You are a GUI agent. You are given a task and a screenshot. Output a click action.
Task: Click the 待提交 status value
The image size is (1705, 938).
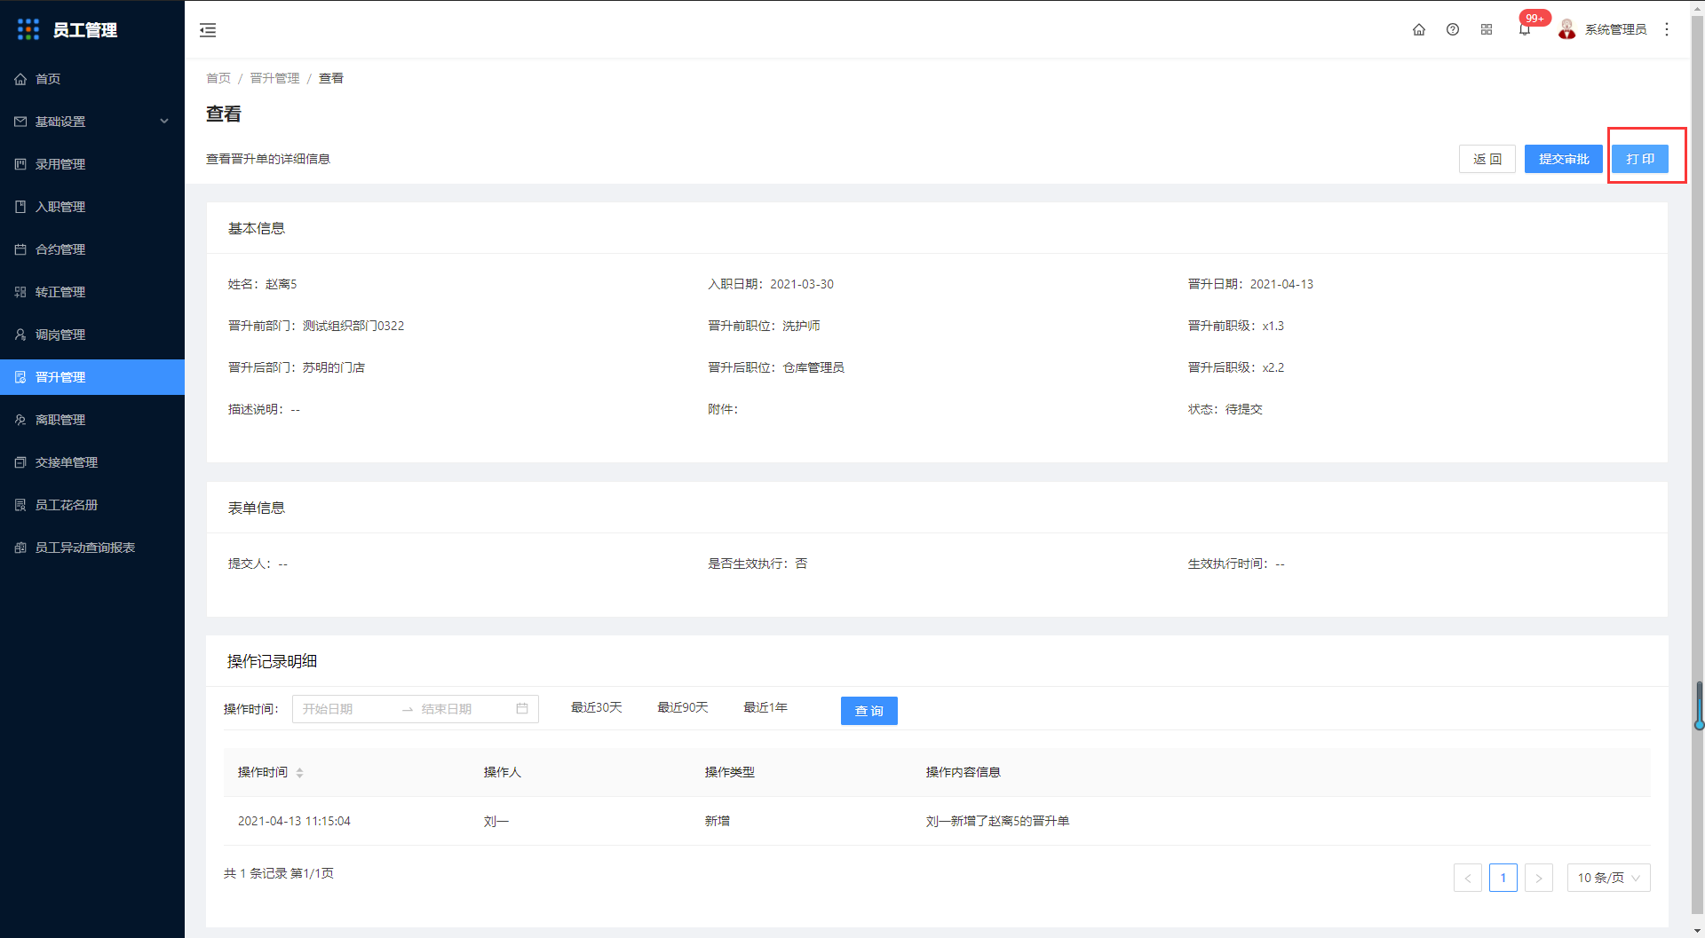click(x=1244, y=409)
